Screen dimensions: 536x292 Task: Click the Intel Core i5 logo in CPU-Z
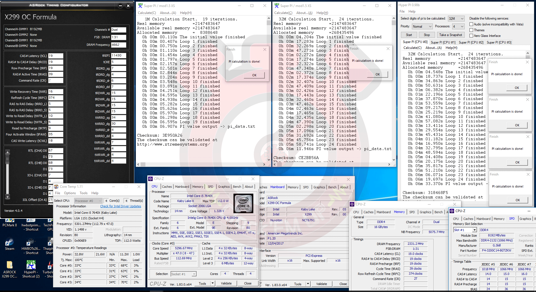coord(243,203)
